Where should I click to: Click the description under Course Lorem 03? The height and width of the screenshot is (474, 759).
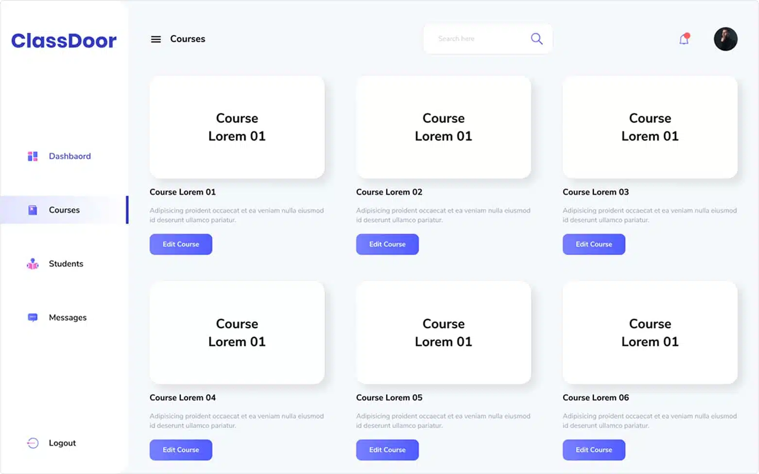point(650,215)
